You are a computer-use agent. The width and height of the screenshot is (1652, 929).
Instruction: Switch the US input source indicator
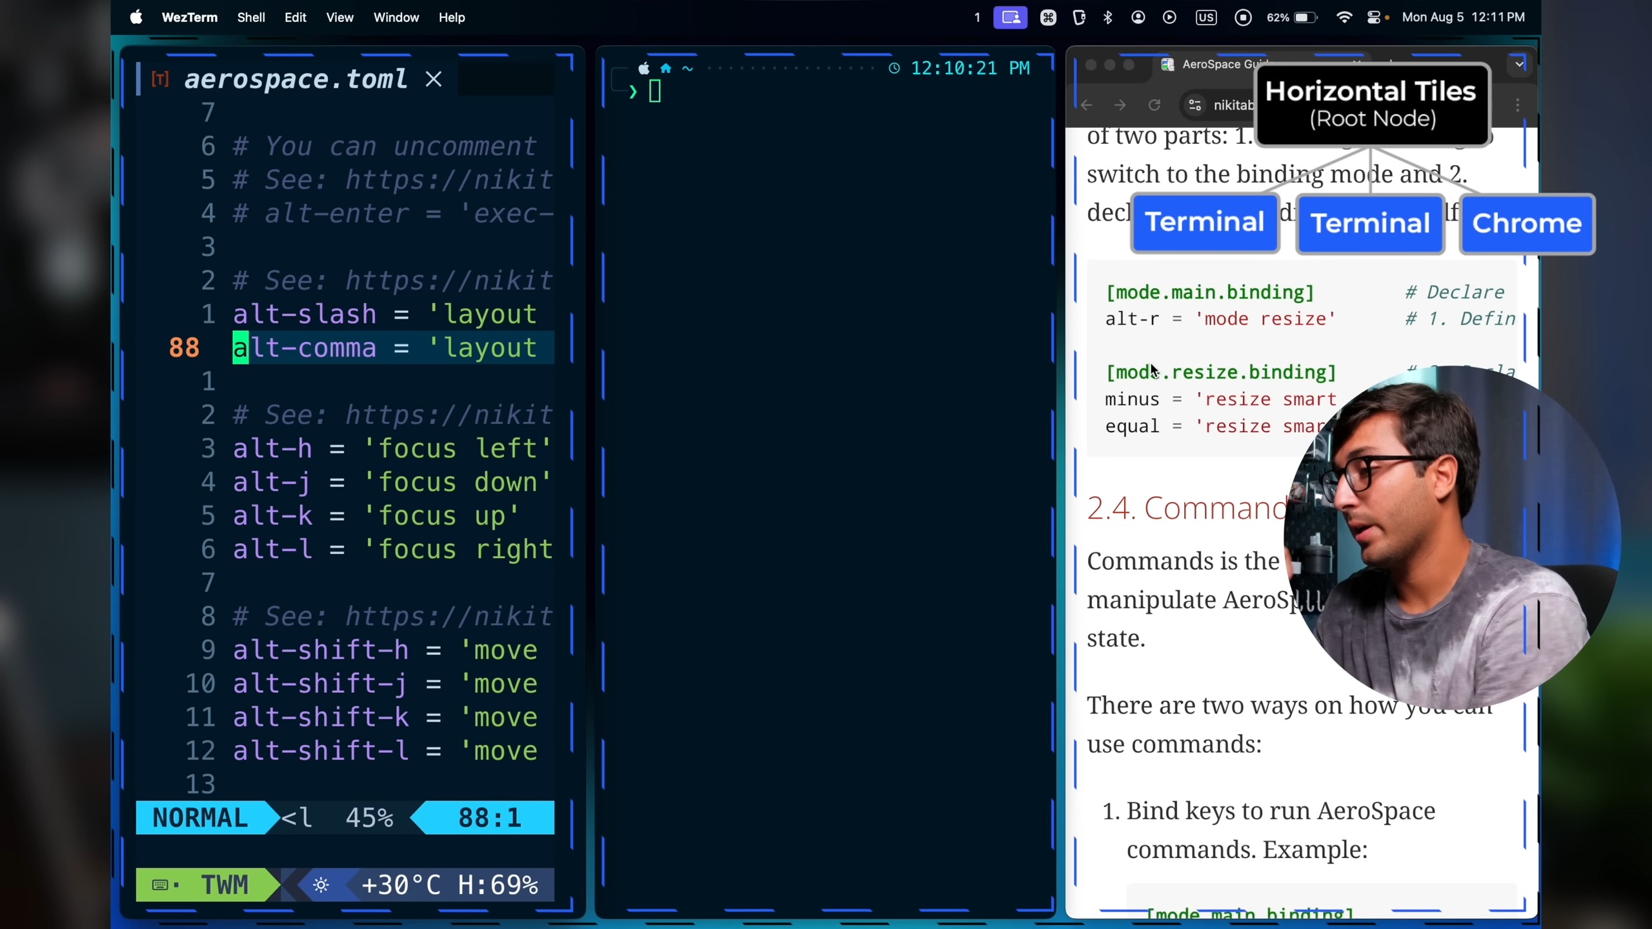point(1205,17)
